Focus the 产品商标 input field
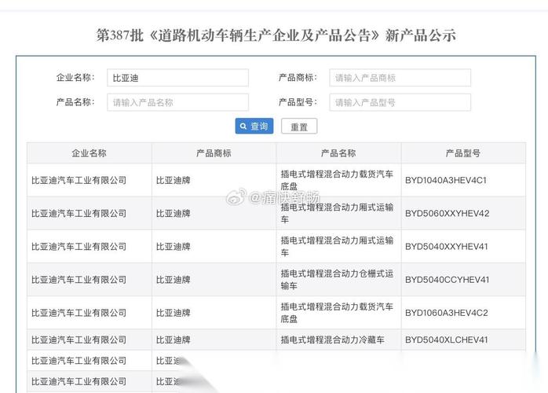This screenshot has width=548, height=393. tap(400, 78)
